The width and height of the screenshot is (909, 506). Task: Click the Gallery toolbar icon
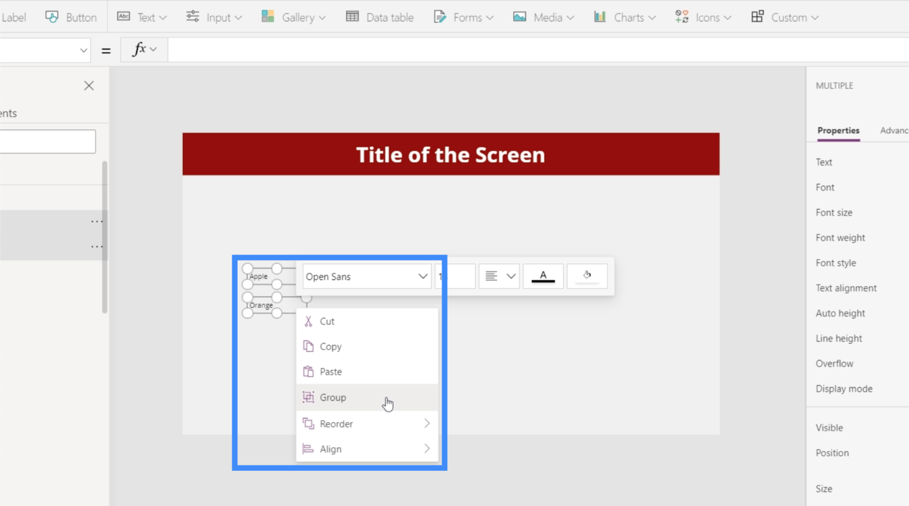click(x=268, y=16)
